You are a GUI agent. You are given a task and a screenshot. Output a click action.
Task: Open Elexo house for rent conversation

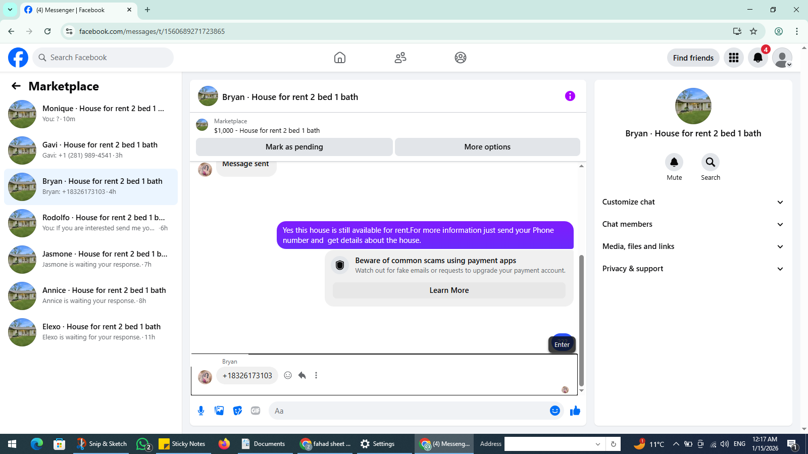[x=91, y=332]
